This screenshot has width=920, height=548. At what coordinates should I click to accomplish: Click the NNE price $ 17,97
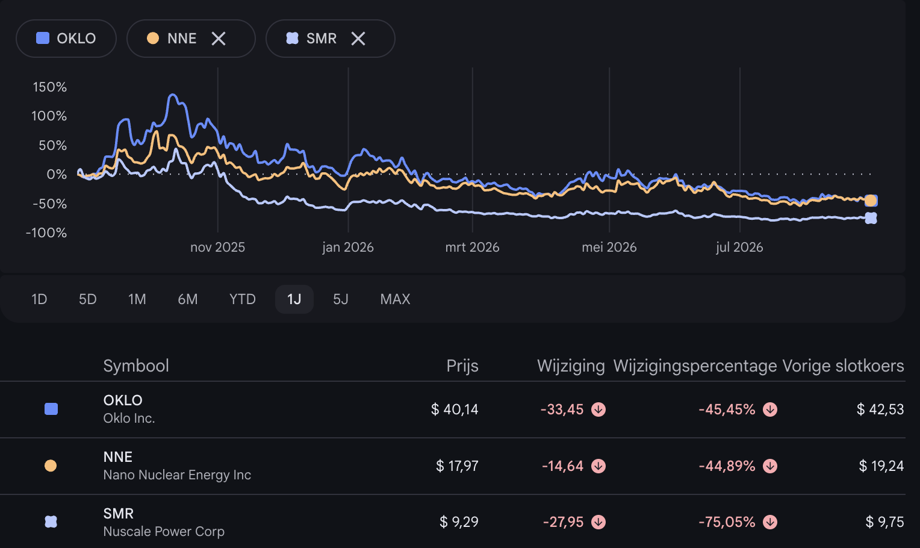tap(457, 466)
